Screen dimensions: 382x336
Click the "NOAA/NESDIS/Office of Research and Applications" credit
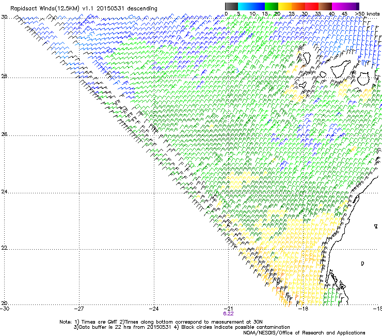[x=304, y=332]
